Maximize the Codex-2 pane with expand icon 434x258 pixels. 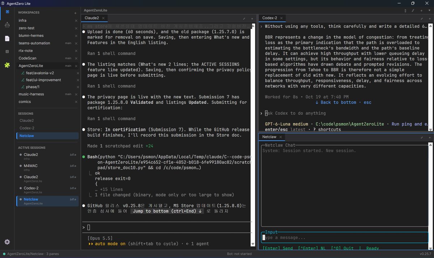coord(422,18)
